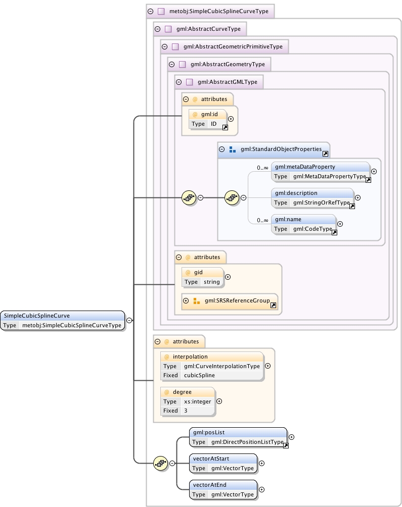Collapse the gml:AbstractCurveType box
The width and height of the screenshot is (402, 507).
(158, 29)
